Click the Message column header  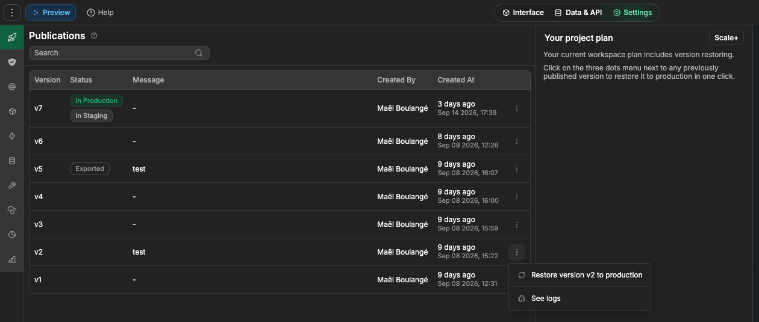click(x=148, y=80)
